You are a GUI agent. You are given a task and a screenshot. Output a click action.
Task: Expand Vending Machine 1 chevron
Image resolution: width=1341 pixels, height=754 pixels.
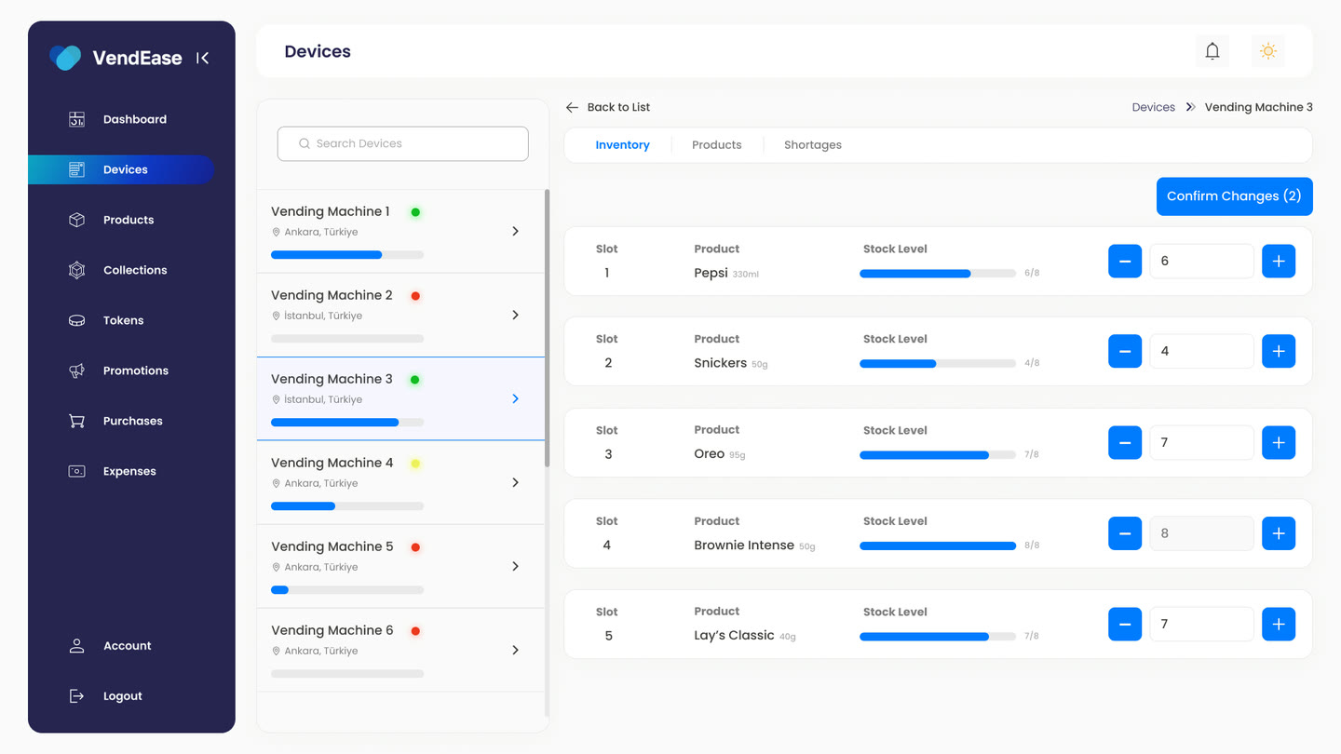pyautogui.click(x=516, y=231)
